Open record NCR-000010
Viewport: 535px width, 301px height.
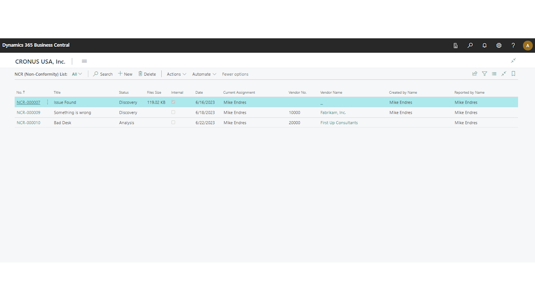tap(28, 123)
